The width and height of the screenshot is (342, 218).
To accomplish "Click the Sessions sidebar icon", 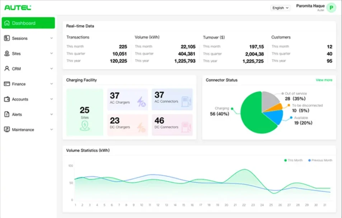I will click(x=7, y=38).
